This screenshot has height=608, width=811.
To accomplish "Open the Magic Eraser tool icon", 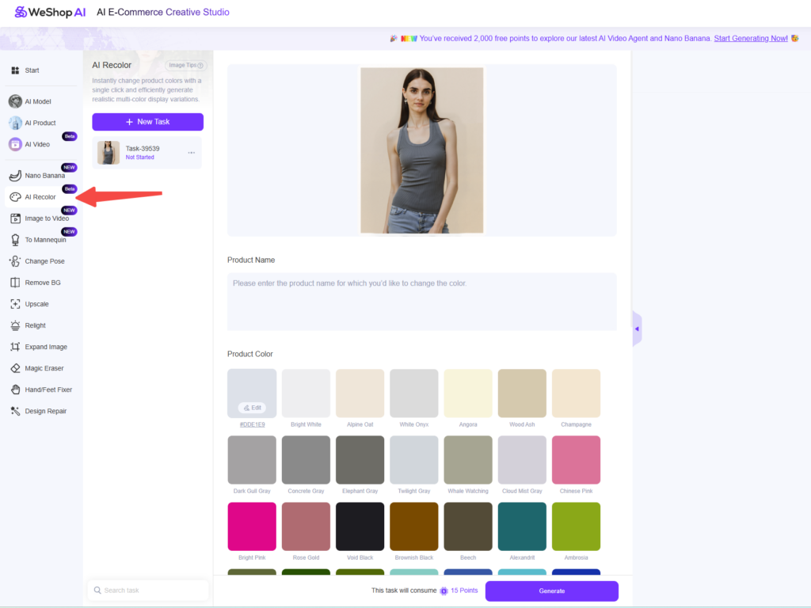I will (x=15, y=368).
